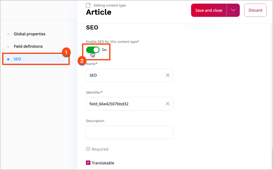Open the Global properties section
The height and width of the screenshot is (170, 273).
click(x=30, y=34)
